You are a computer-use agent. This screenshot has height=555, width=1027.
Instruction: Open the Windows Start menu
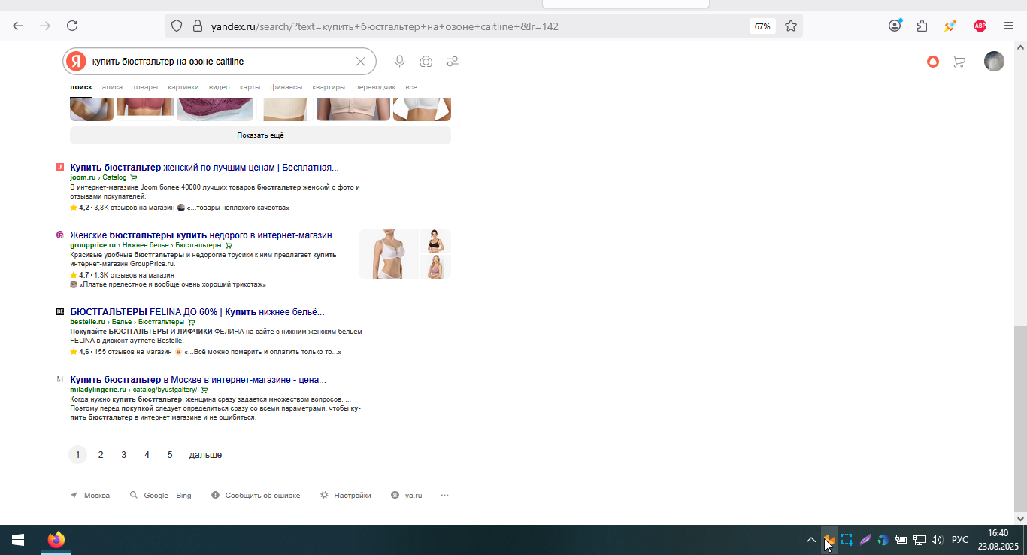(x=18, y=540)
